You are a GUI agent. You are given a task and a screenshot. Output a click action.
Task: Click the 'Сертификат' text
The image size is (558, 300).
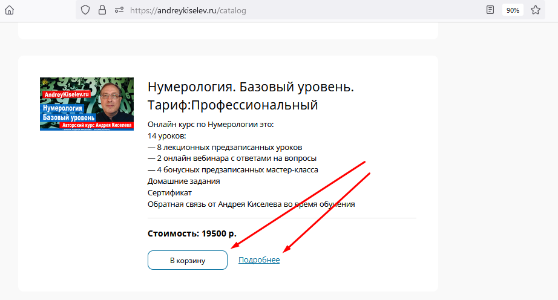(169, 193)
